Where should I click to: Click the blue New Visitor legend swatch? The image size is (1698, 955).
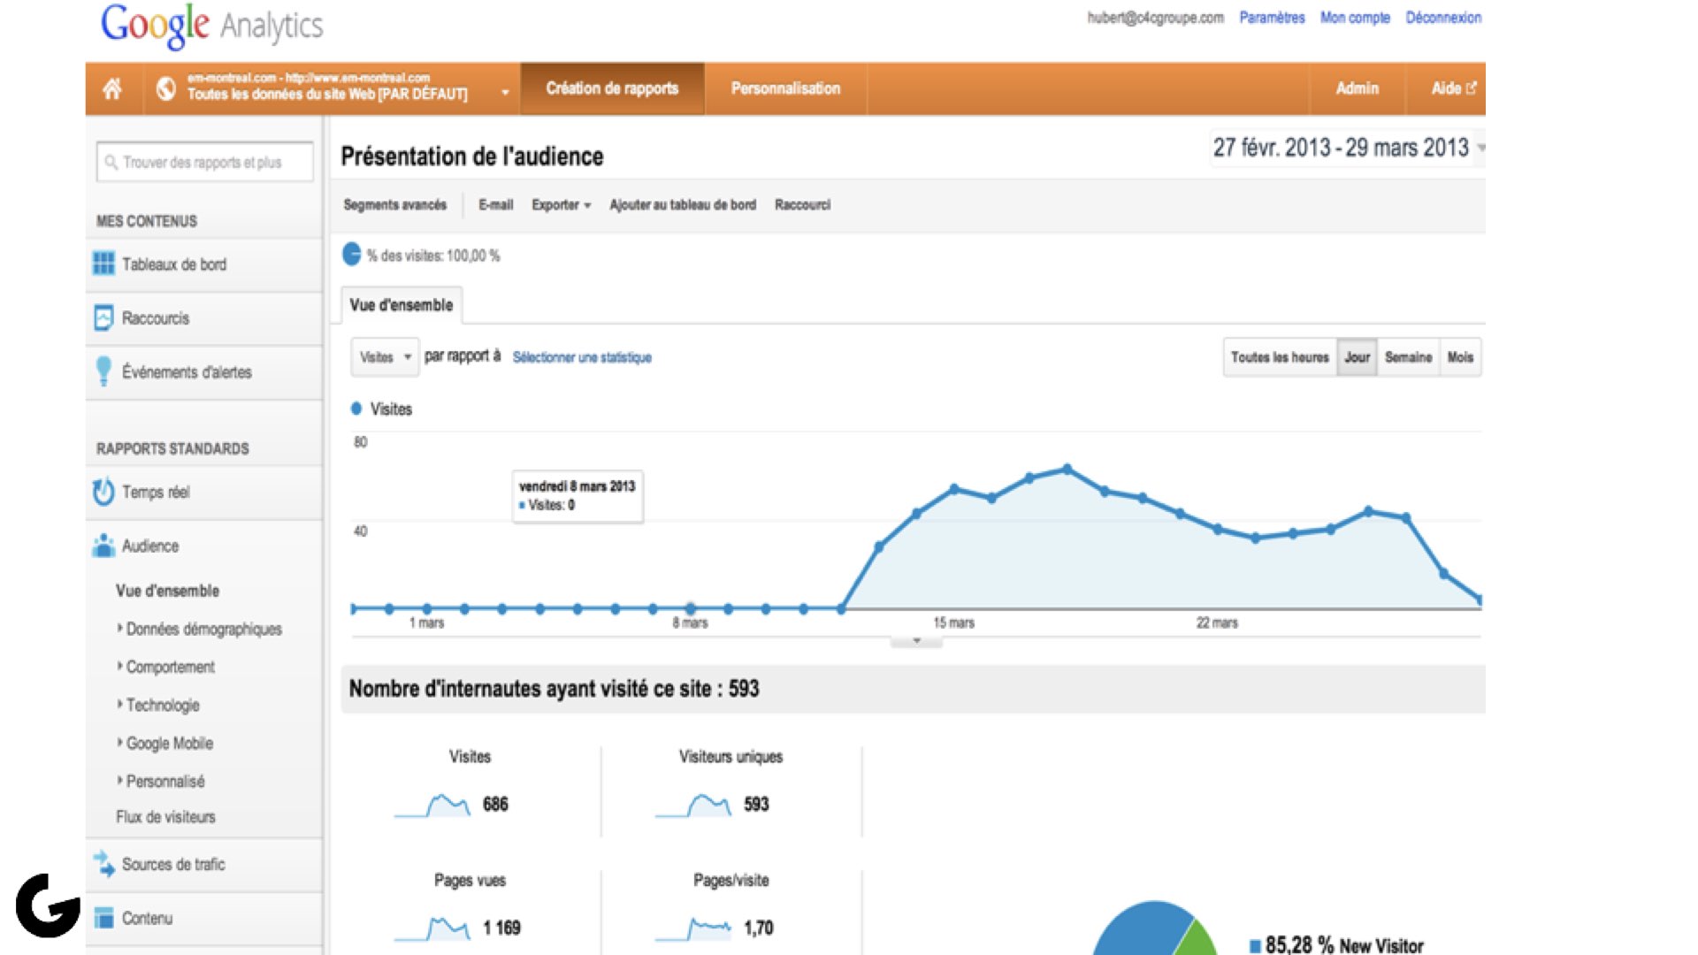(1254, 946)
